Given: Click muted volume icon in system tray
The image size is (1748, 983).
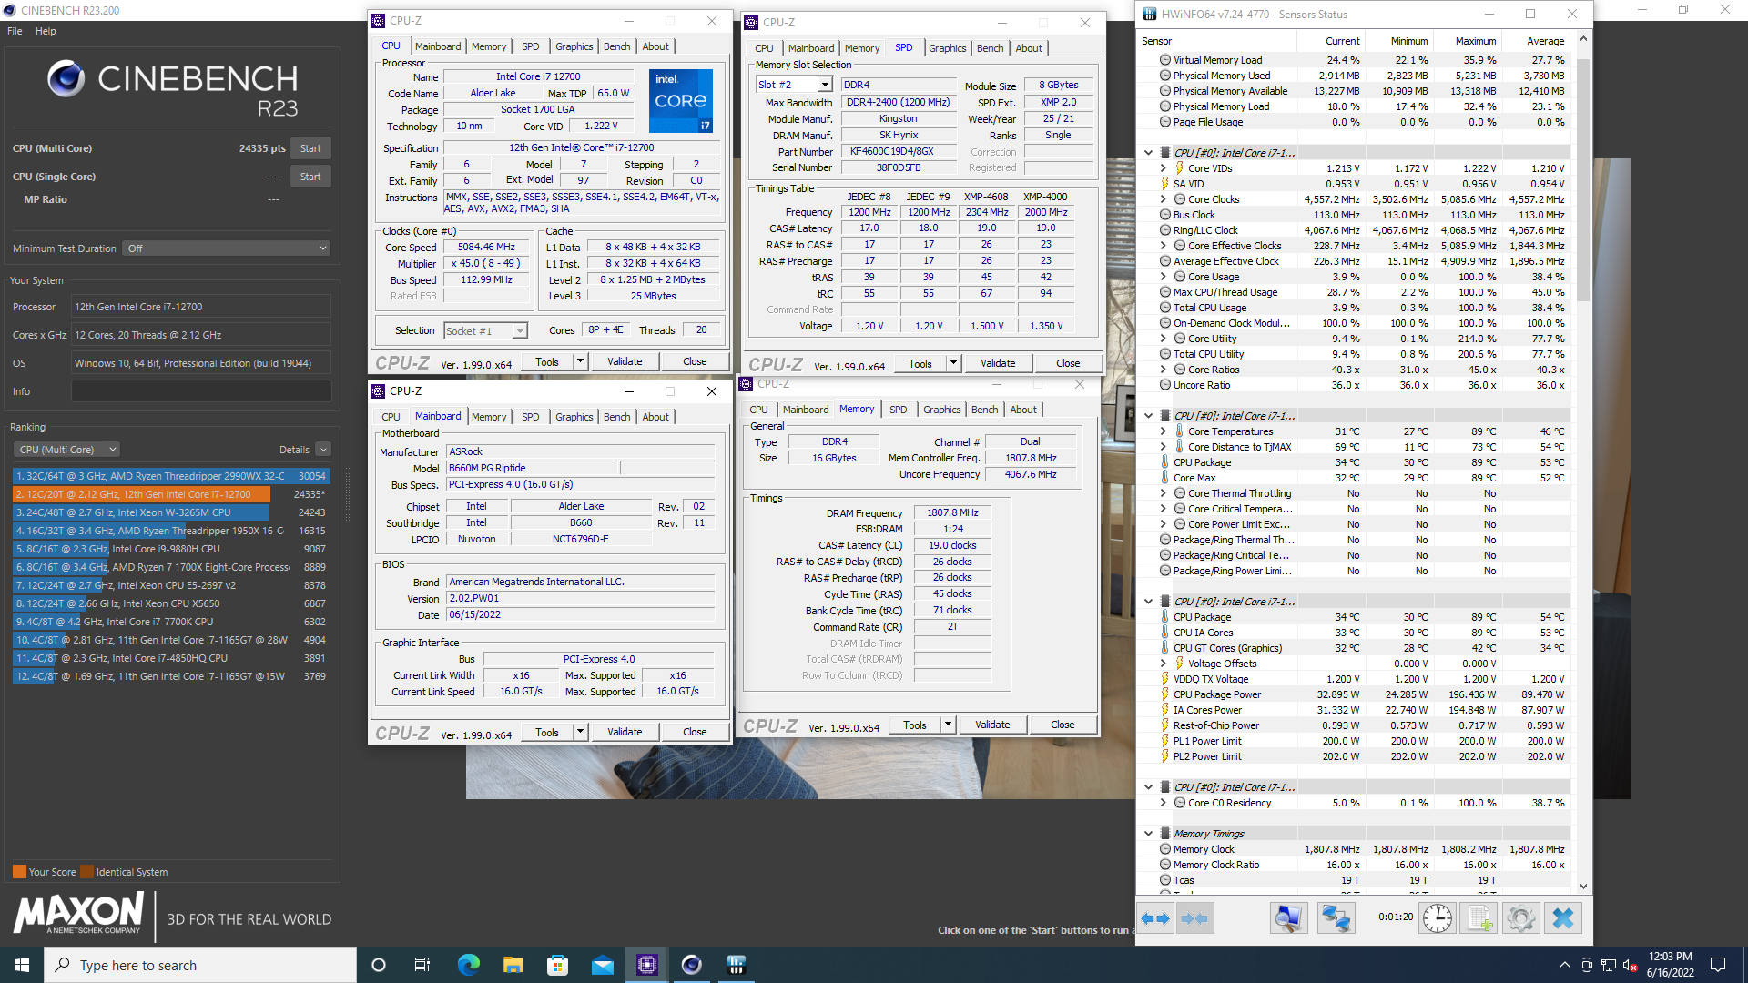Looking at the screenshot, I should point(1631,965).
